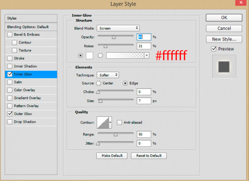Click the Contour curve thumbnail

[103, 123]
